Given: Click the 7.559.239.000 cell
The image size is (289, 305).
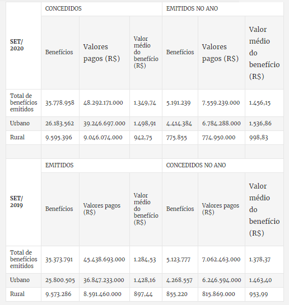Looking at the screenshot, I should pyautogui.click(x=221, y=103).
